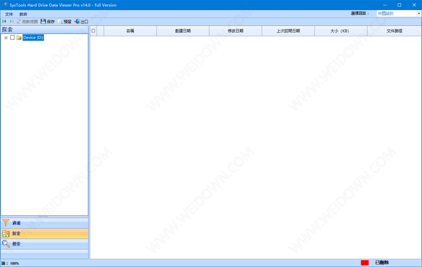422x267 pixels.
Task: Close the SysTools window
Action: (414, 5)
